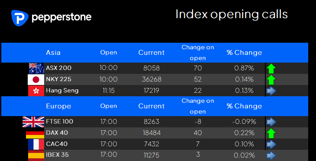
Task: Click the Spanish flag beside IBEX 35
Action: 36,155
